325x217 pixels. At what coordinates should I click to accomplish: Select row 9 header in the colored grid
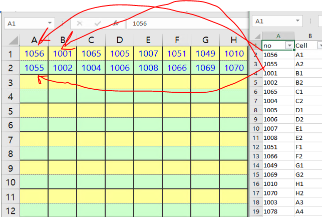(11, 168)
